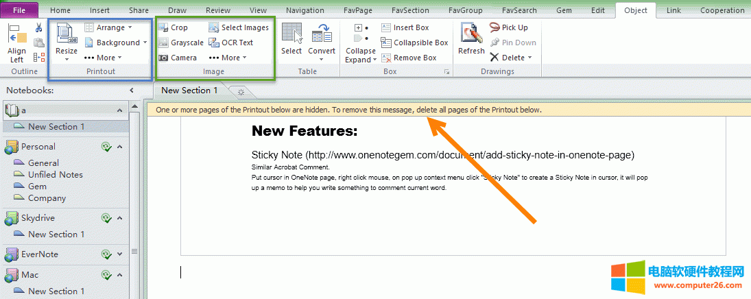Open the Unfiled Notes section
Screen dimensions: 751x299
tap(55, 174)
